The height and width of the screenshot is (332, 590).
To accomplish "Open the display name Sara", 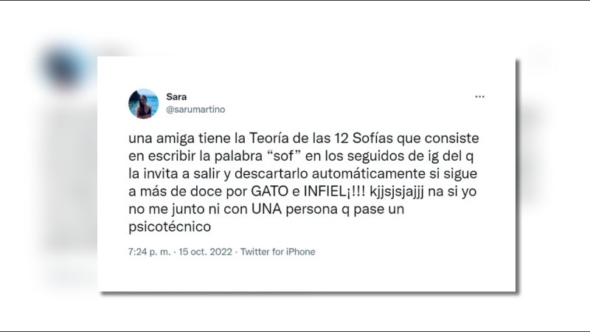I will pyautogui.click(x=176, y=97).
